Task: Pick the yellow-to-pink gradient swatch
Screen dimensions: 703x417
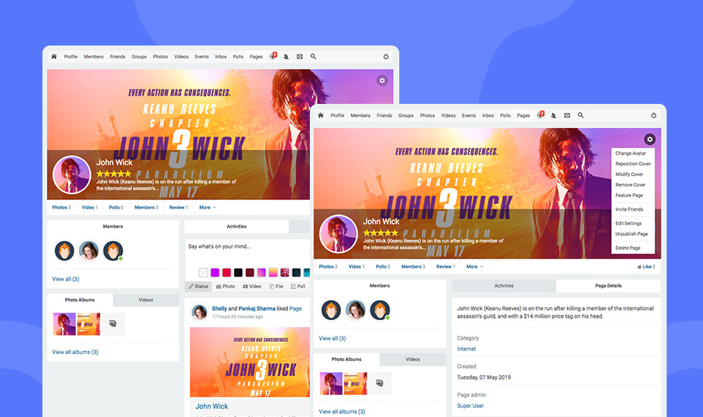Action: 273,272
